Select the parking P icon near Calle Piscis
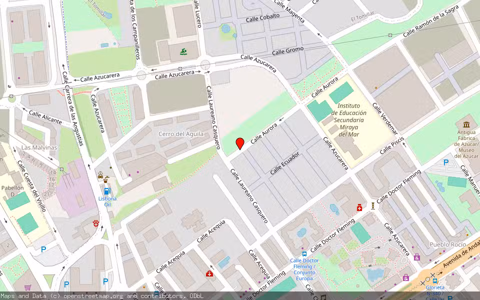Viewport: 480px width, 300px height. point(445,162)
